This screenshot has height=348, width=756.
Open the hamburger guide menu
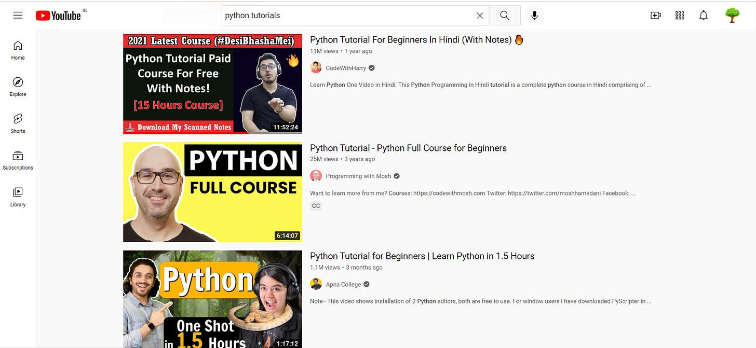pyautogui.click(x=18, y=16)
